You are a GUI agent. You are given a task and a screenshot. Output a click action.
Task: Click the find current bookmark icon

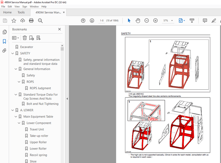[x=38, y=38]
